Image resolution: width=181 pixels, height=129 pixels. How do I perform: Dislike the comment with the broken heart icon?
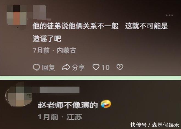coord(120,67)
